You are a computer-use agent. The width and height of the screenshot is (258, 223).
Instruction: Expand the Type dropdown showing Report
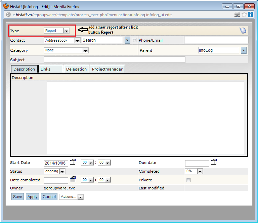pos(56,31)
